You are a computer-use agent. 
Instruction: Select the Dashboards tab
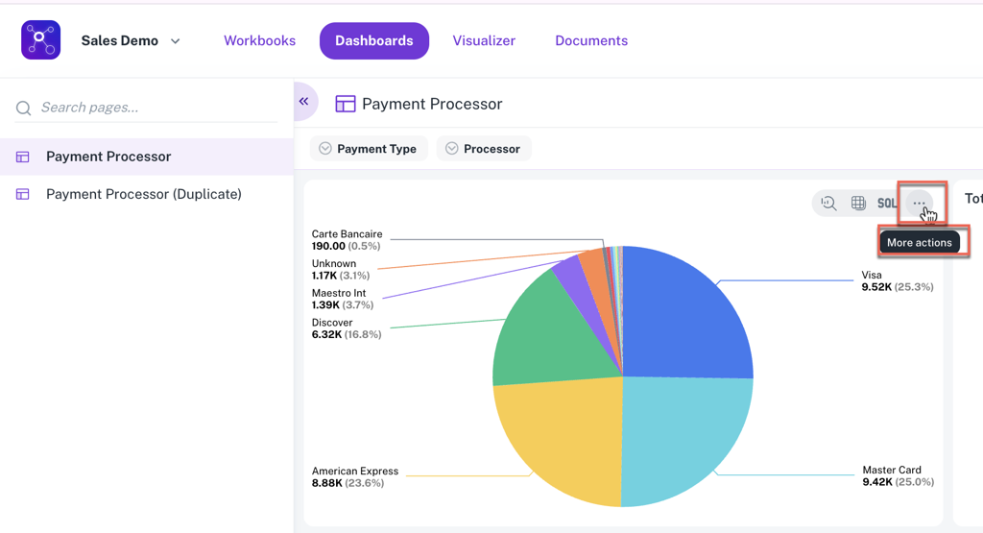(373, 41)
